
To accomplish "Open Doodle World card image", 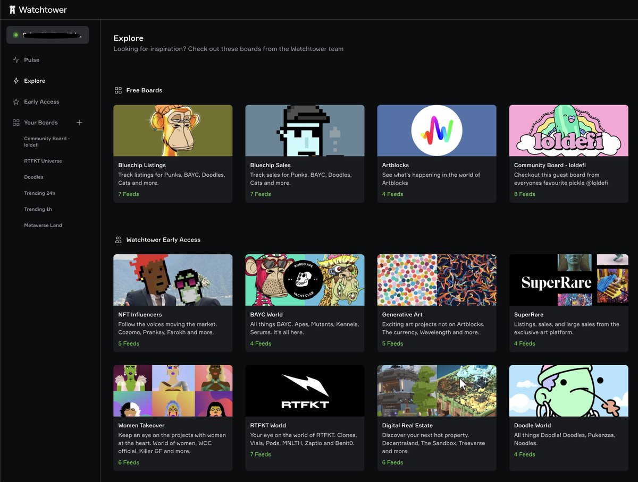I will (568, 391).
